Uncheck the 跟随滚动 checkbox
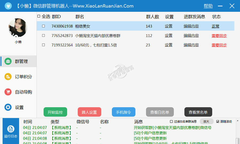240x144 pixels. [x=218, y=122]
